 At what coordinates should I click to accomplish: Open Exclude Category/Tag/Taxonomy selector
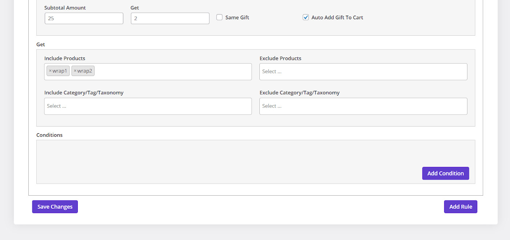(363, 106)
